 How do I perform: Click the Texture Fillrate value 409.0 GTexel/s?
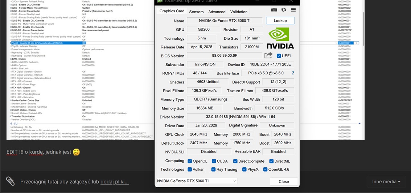click(275, 91)
